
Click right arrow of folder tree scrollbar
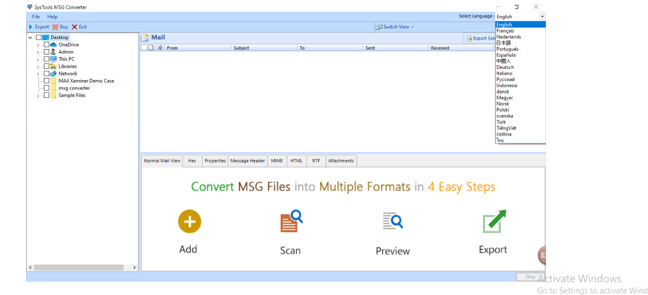(x=134, y=267)
